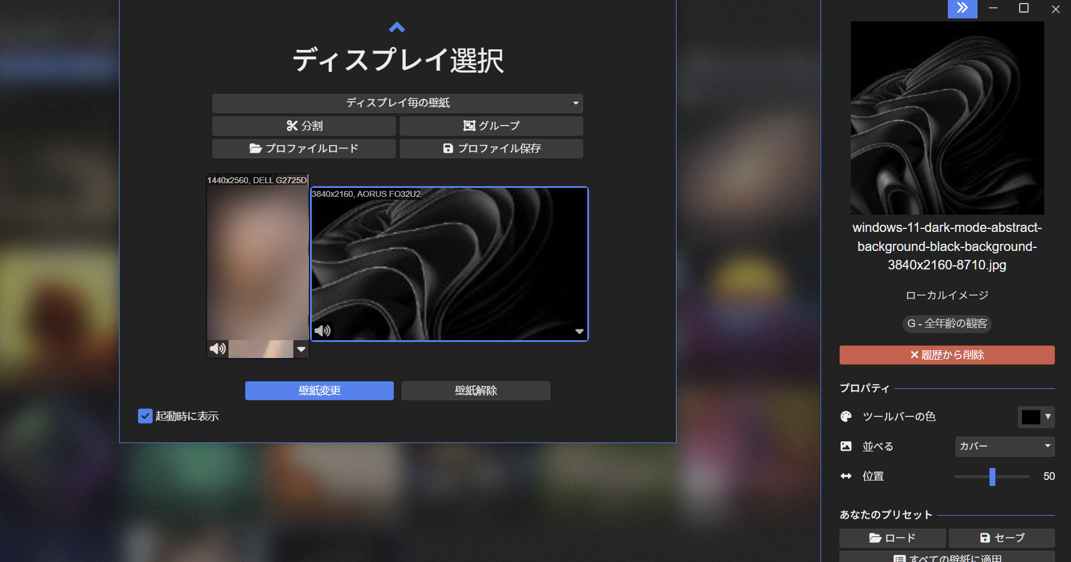Click the palette icon beside ツールバーの色

tap(846, 417)
